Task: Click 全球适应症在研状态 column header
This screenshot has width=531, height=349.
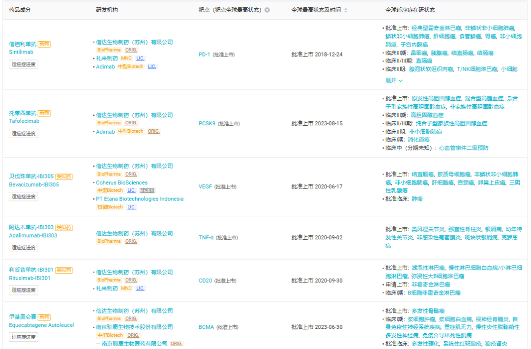Action: click(x=410, y=10)
